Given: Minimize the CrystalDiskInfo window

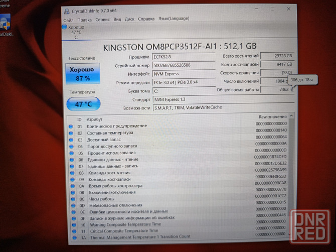Looking at the screenshot, I should click(x=256, y=9).
